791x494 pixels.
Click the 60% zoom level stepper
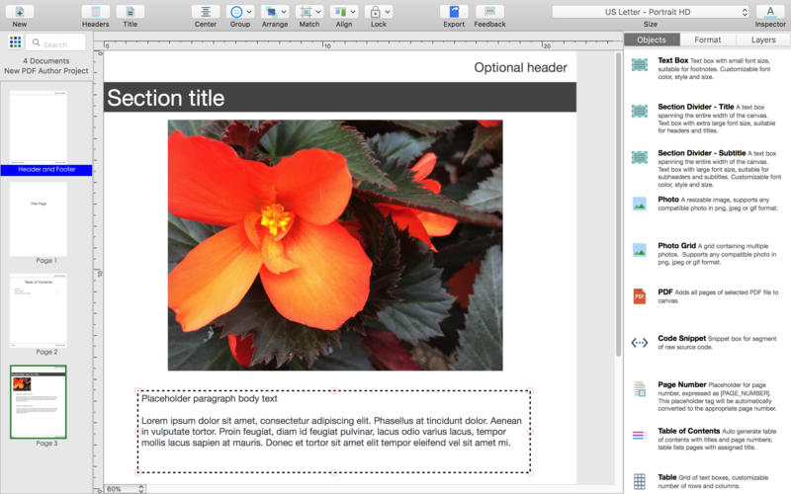(141, 489)
